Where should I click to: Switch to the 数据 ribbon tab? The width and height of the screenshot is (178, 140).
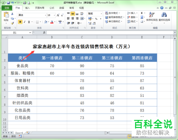[x=62, y=8]
